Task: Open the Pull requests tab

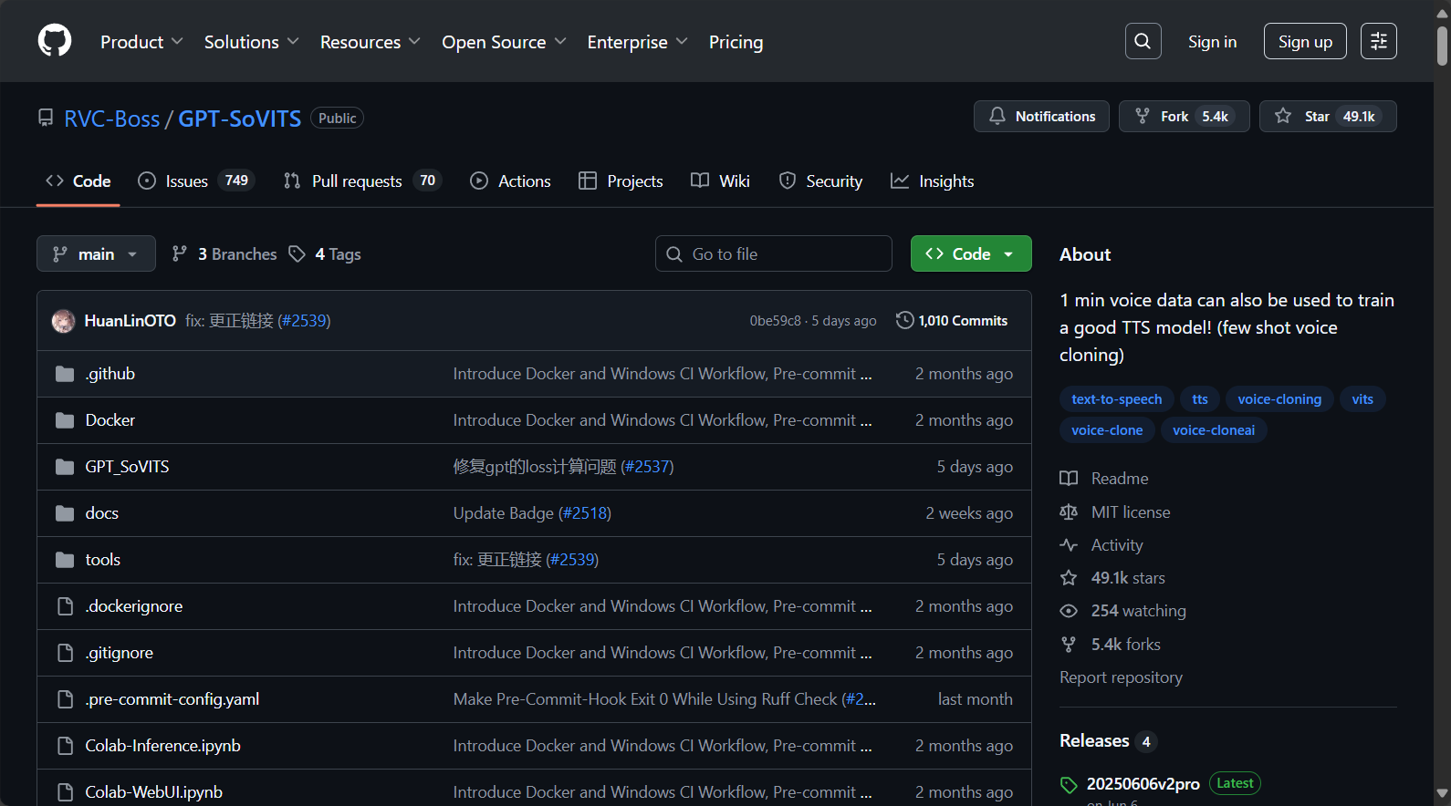Action: [362, 181]
